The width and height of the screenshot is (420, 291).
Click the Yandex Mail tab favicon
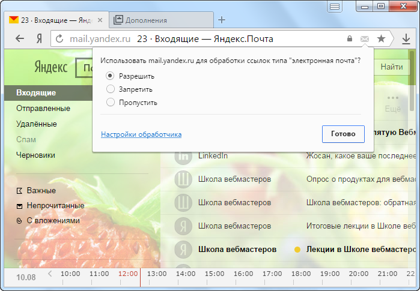(x=13, y=20)
